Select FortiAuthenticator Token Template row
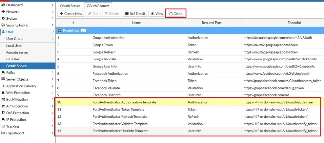Image resolution: width=324 pixels, height=143 pixels. pos(190,109)
